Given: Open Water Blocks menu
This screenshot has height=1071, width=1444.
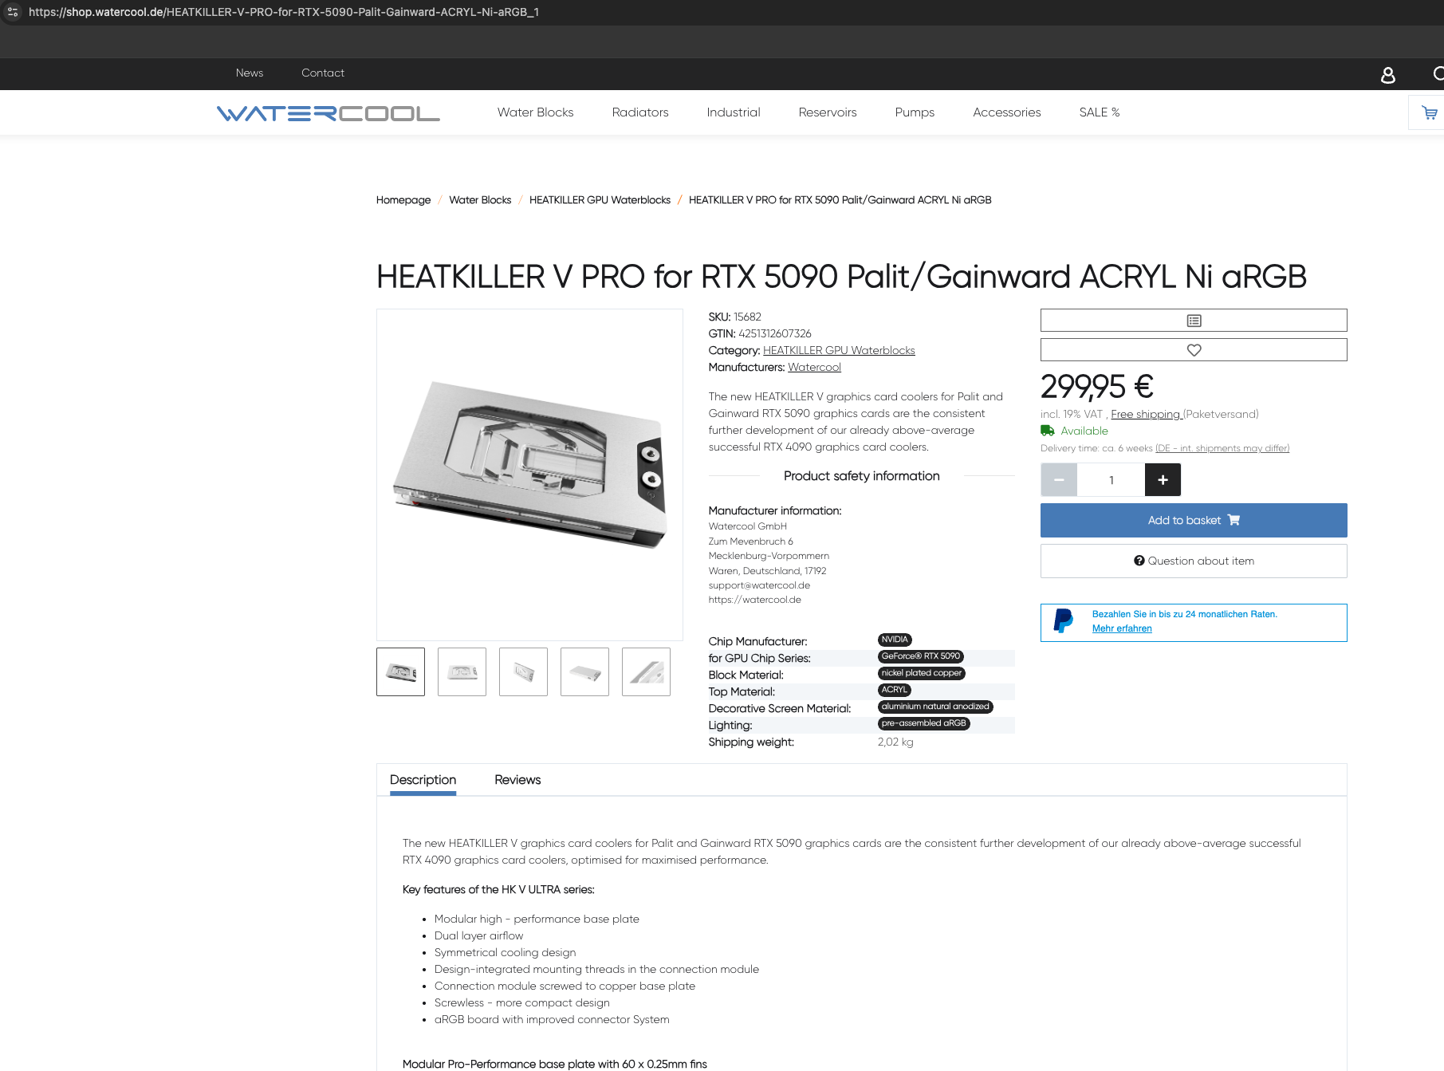Looking at the screenshot, I should pos(536,112).
